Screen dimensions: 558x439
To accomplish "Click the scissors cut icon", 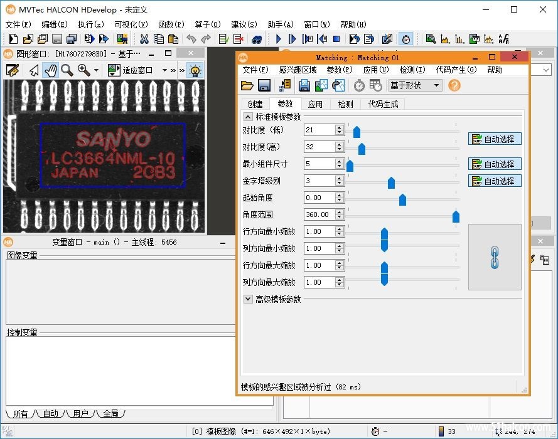I will 144,39.
